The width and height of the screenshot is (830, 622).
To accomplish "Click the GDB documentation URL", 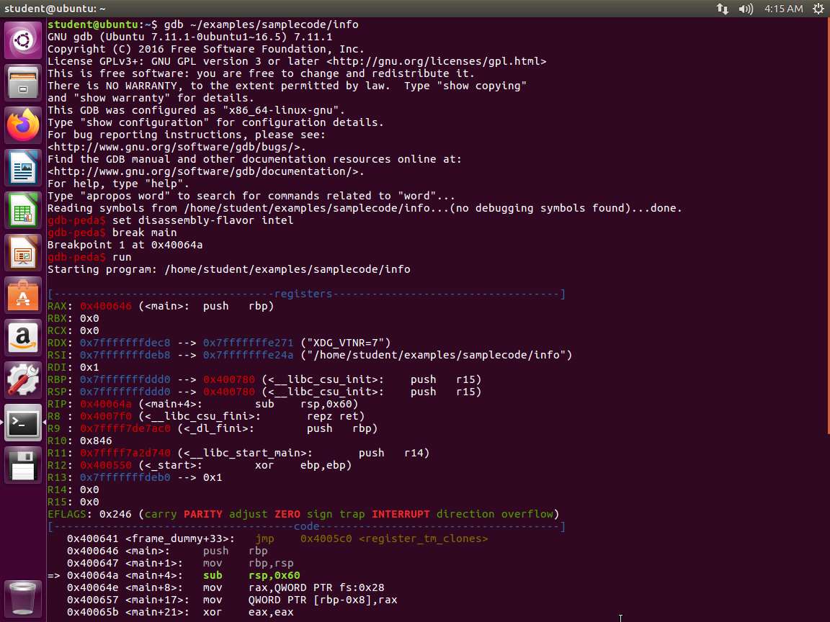I will click(x=205, y=171).
